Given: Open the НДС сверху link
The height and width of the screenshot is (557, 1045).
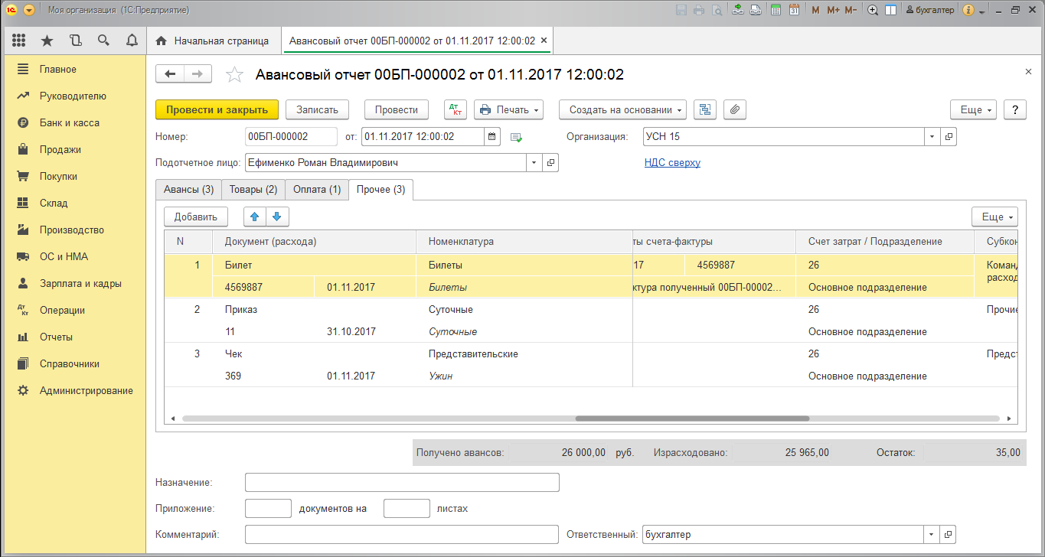Looking at the screenshot, I should coord(672,162).
